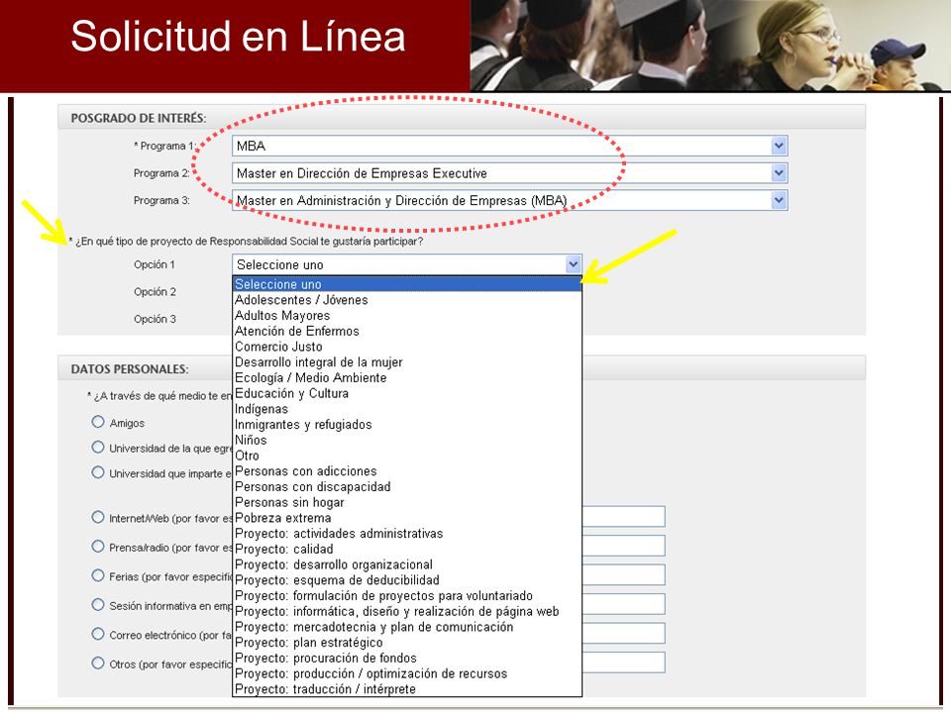Click the 'Opción 2' label

coord(155,291)
